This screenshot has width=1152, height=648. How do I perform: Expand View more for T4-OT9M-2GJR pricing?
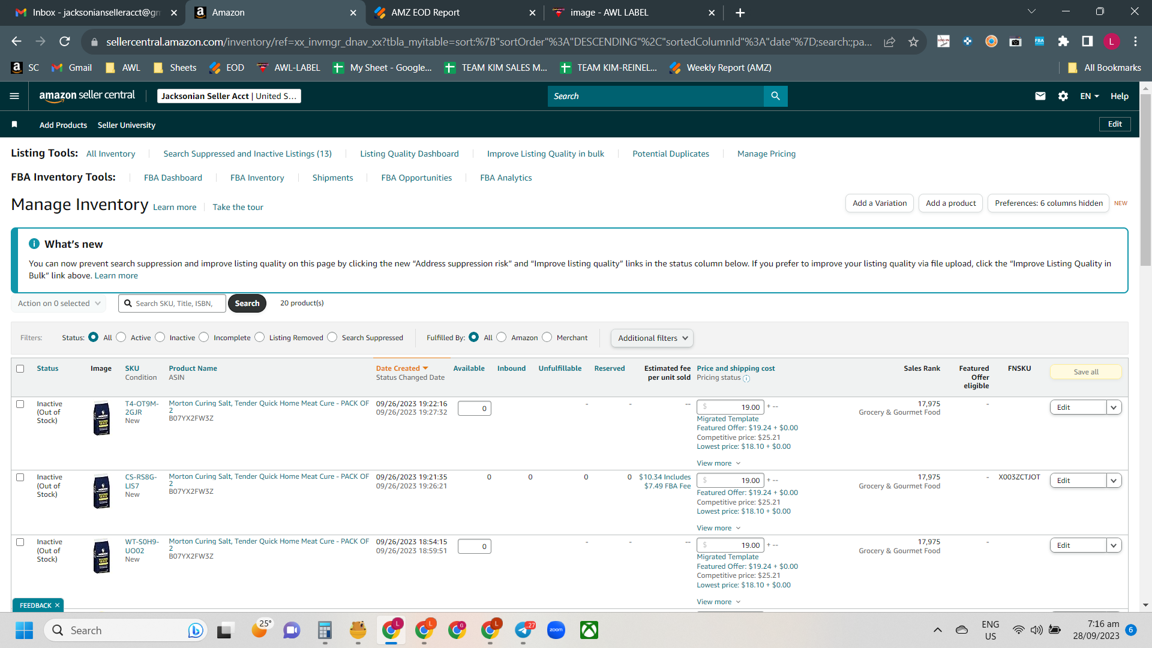coord(719,463)
